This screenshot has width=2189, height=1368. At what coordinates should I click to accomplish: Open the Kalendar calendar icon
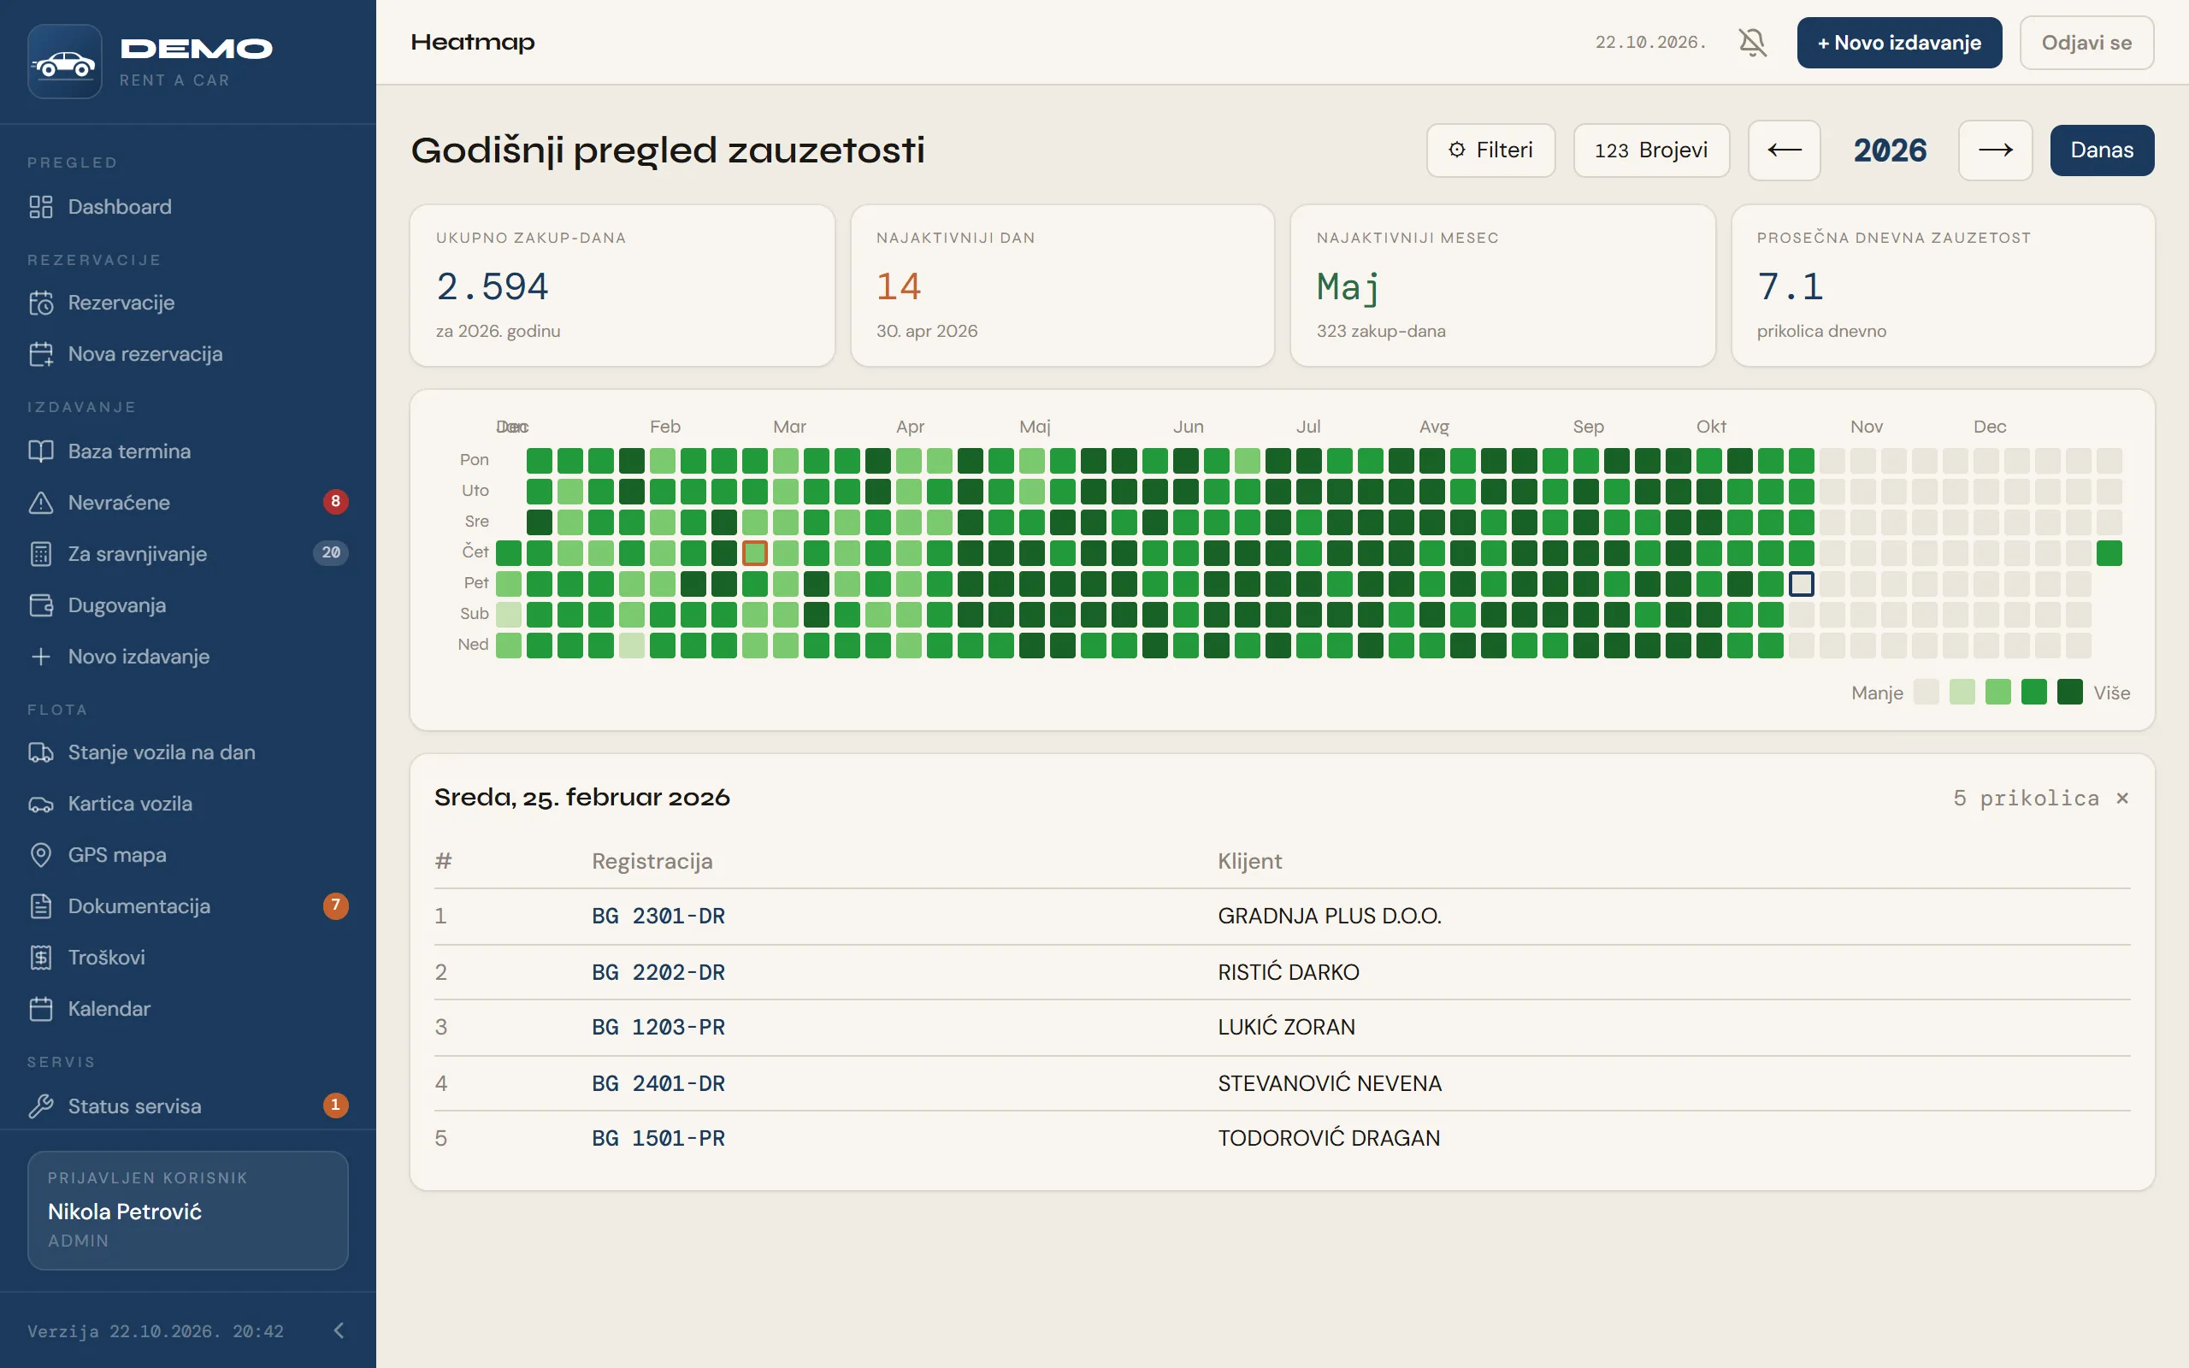point(41,1009)
